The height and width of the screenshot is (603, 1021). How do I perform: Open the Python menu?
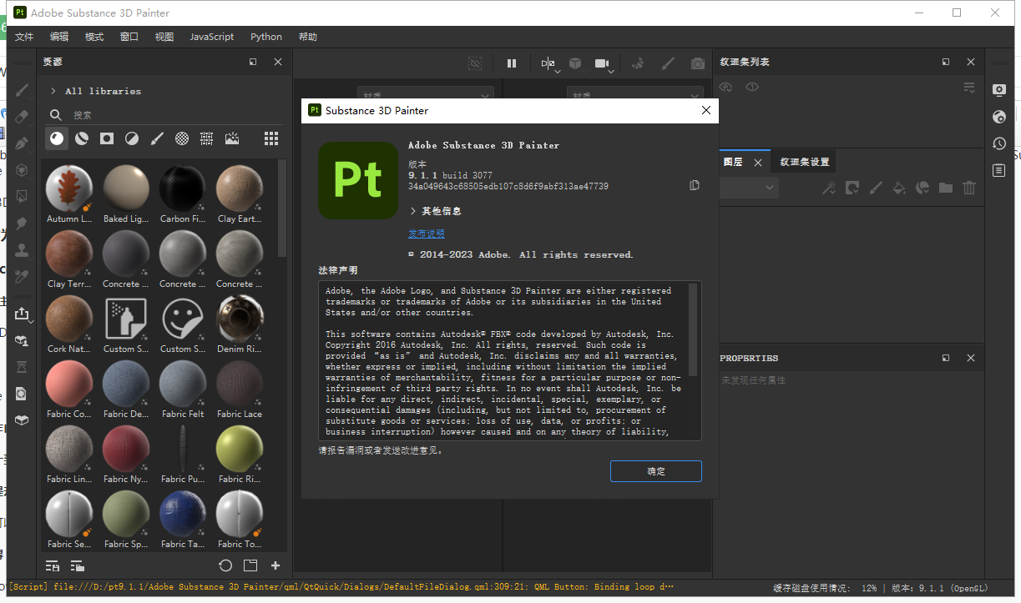[266, 37]
